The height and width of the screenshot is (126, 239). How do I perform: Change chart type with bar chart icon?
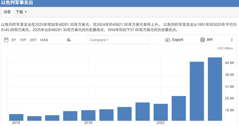69,40
